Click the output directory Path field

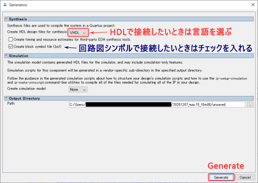(157, 104)
